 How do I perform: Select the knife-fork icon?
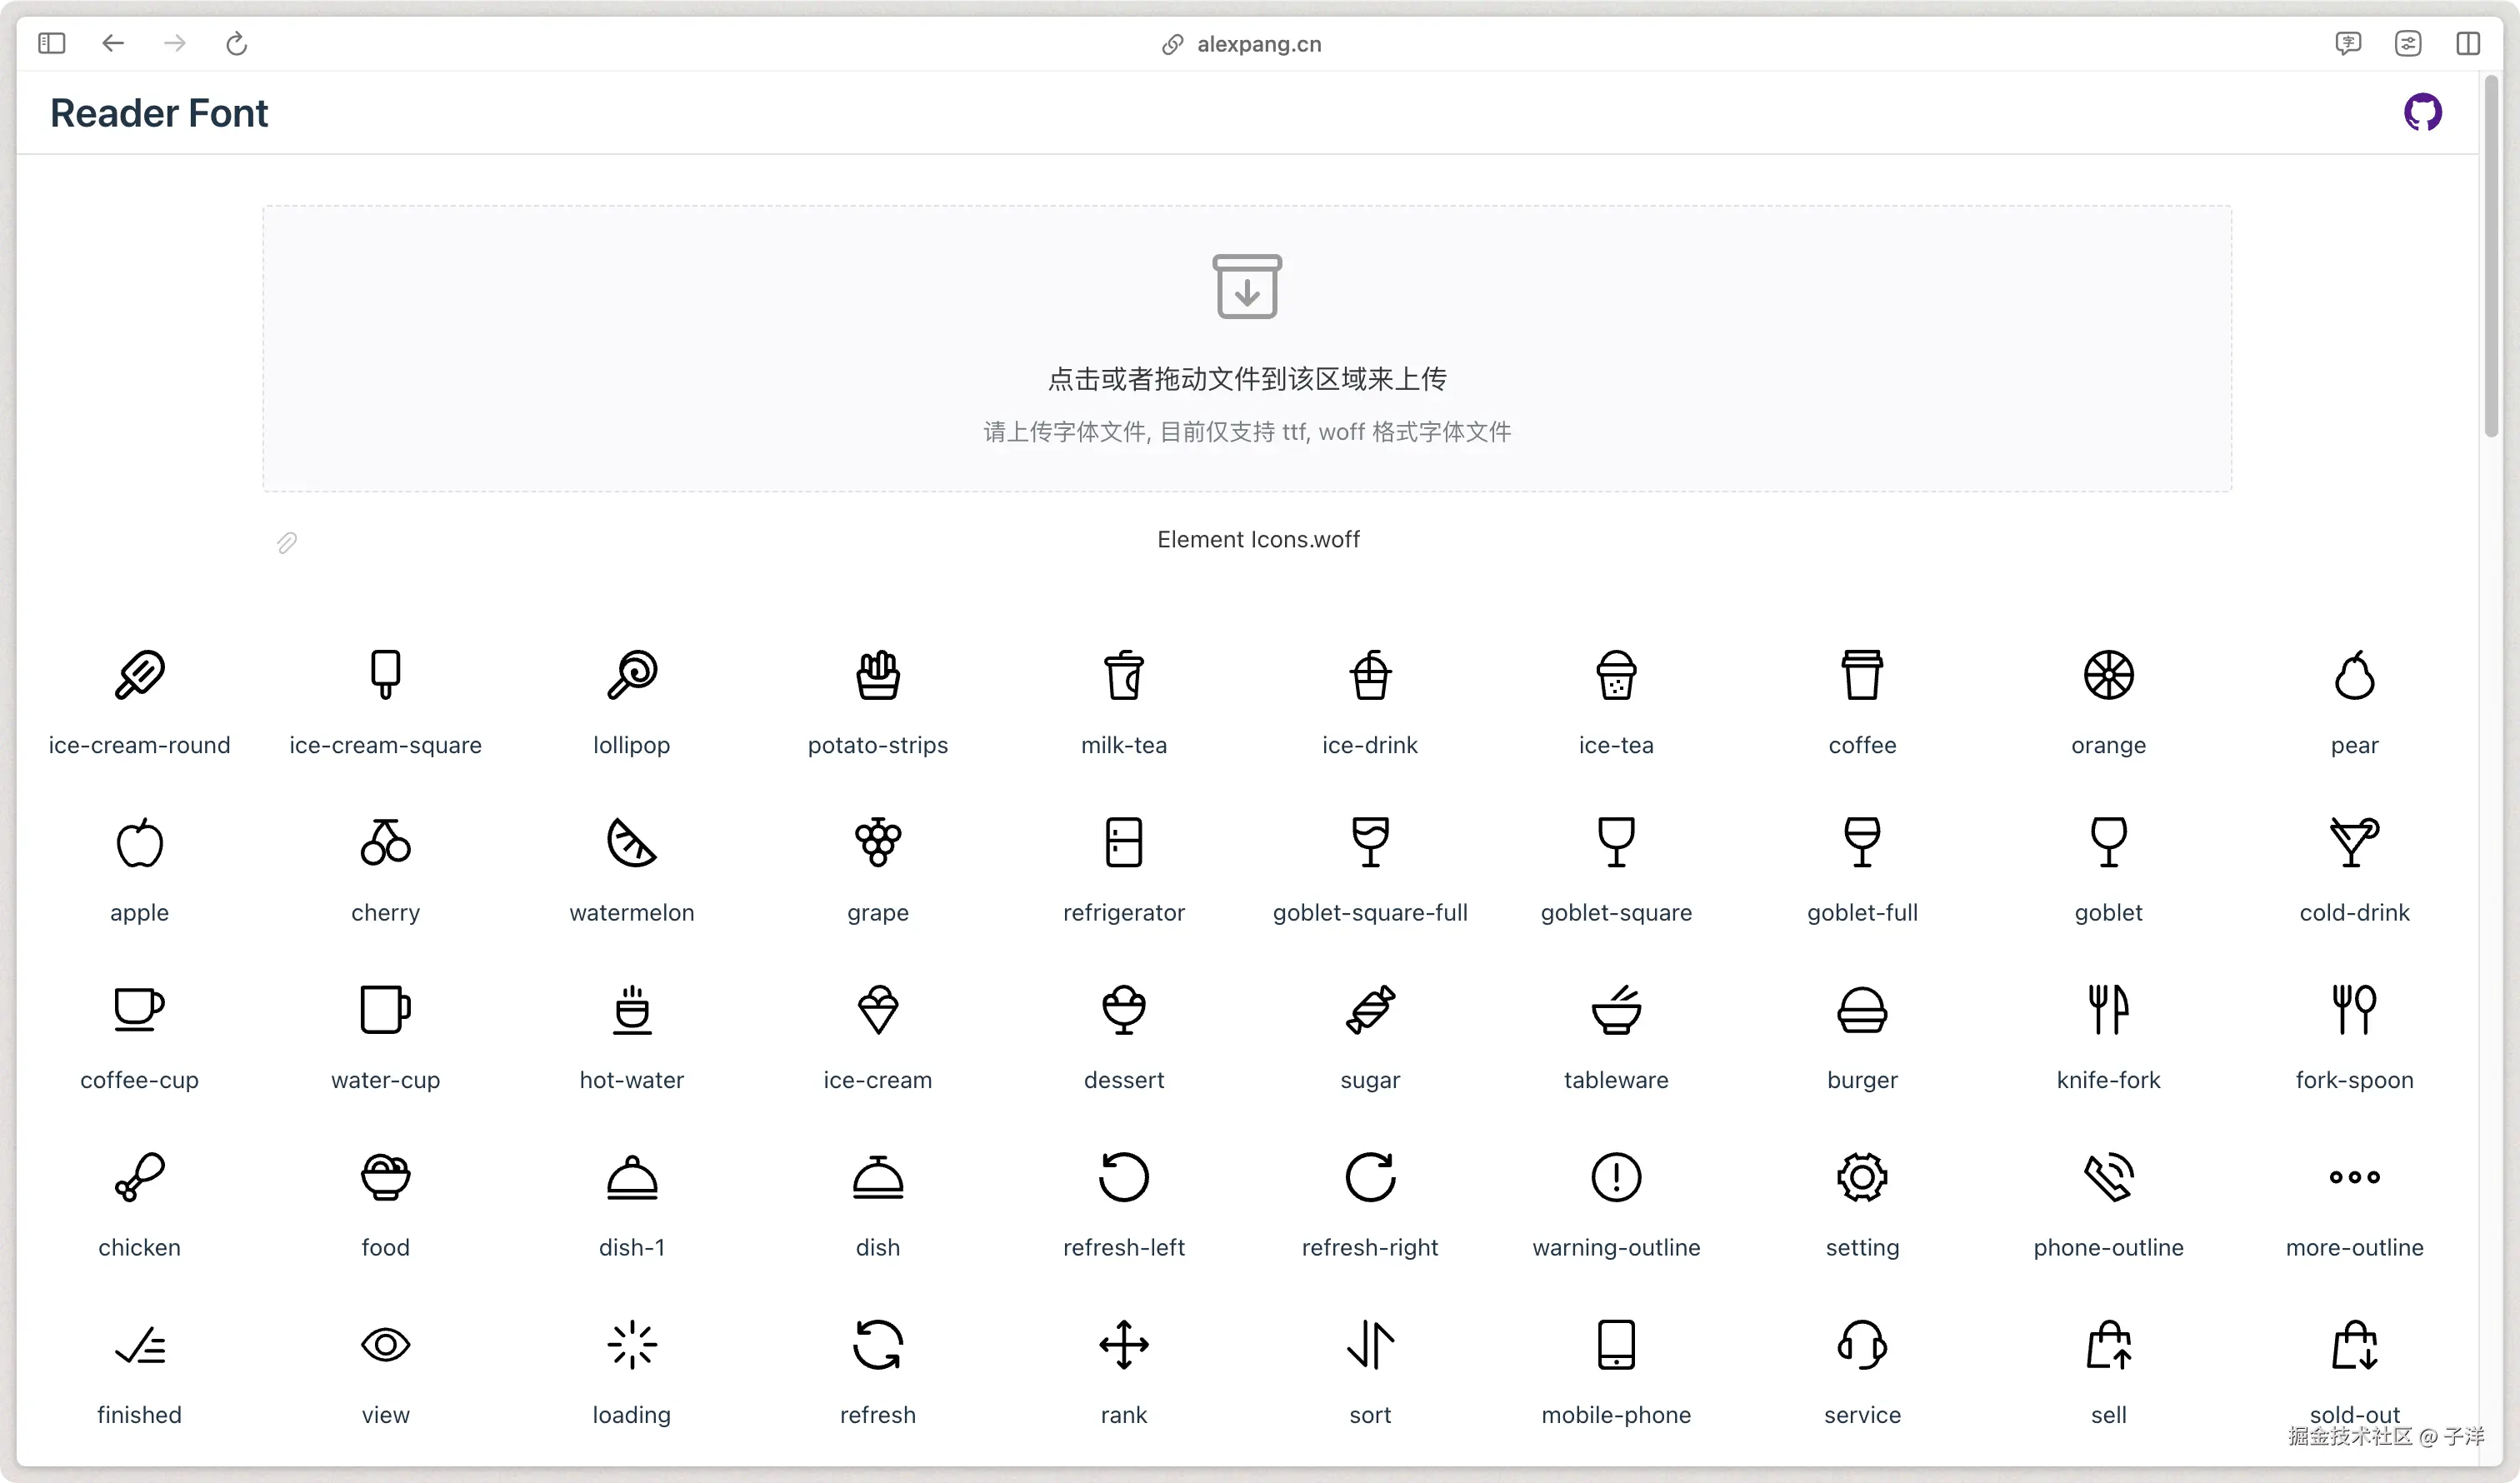click(x=2108, y=1010)
